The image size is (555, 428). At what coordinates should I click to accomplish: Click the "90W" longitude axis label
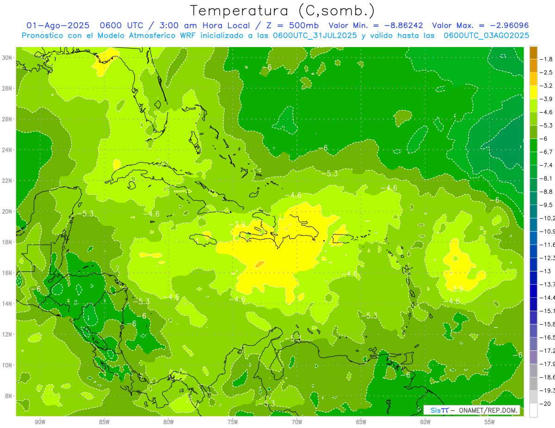[40, 422]
